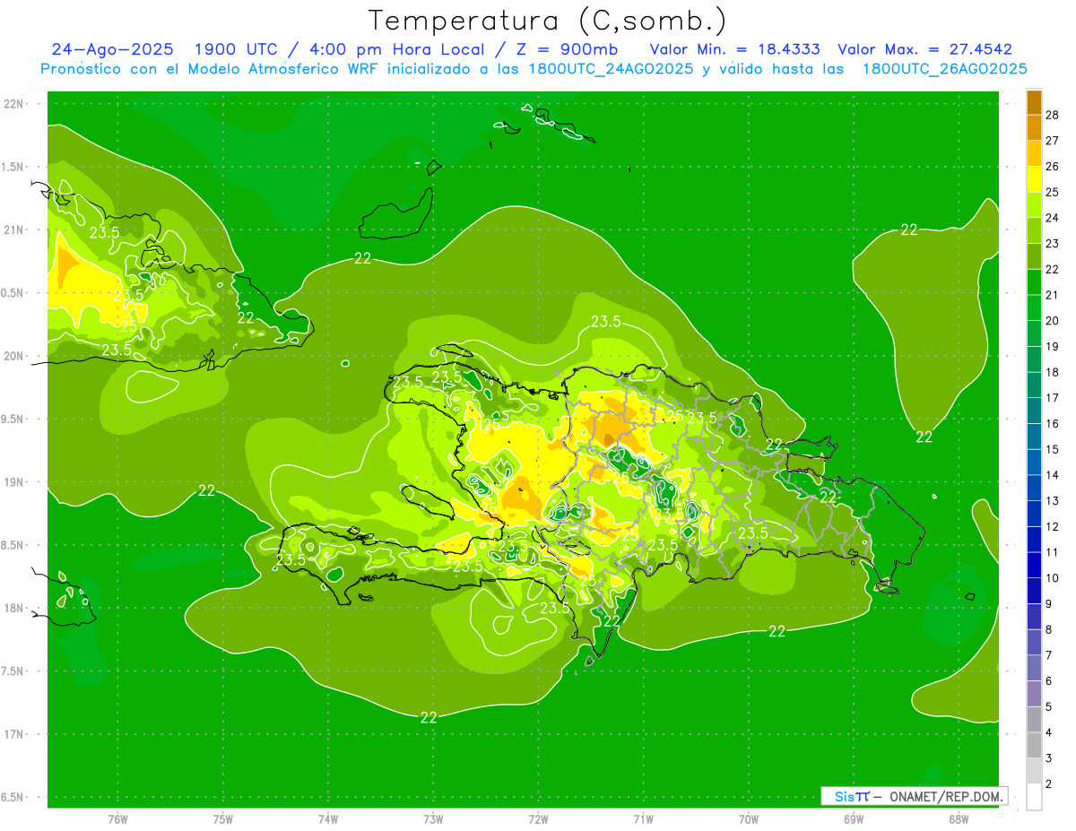Click '23.5' contour label north of Hispaniola near 71.5W
The height and width of the screenshot is (831, 1076).
tap(606, 322)
